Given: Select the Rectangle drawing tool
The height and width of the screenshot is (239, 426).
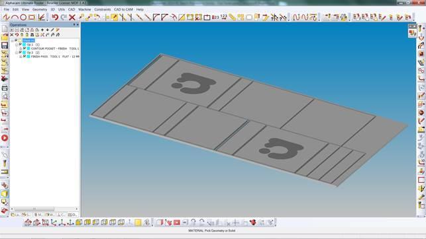Looking at the screenshot, I should click(x=32, y=18).
